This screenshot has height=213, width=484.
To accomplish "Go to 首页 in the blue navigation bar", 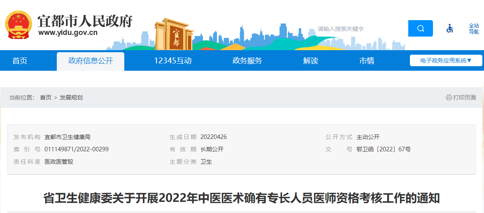I will point(20,61).
